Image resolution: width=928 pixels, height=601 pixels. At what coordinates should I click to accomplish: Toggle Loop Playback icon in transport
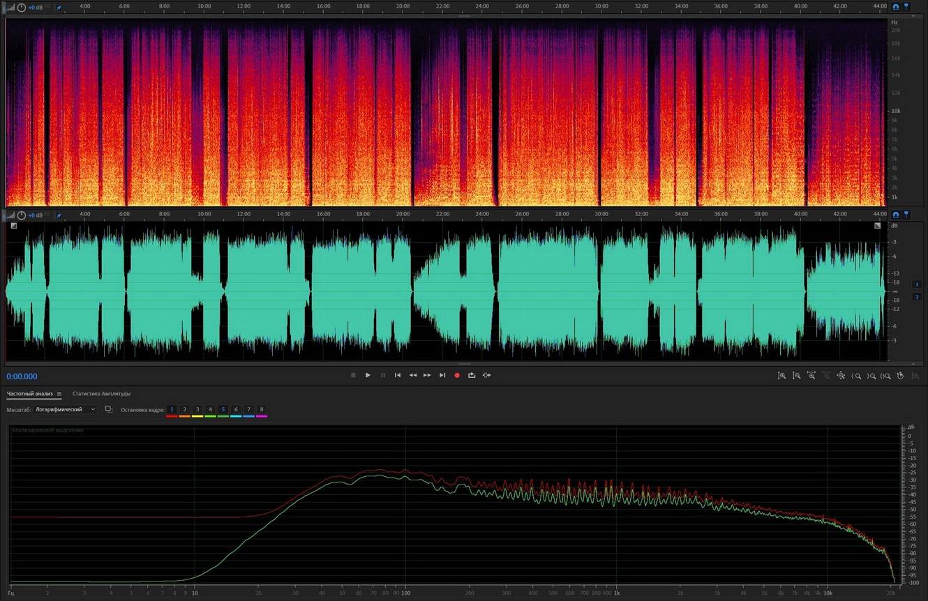click(472, 375)
